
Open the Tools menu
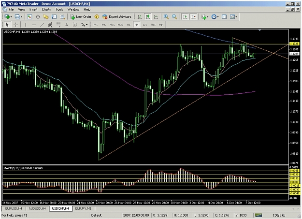59,9
